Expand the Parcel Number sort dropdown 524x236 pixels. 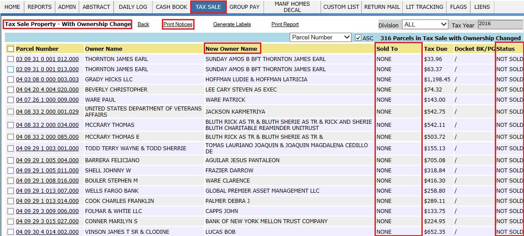coord(321,38)
